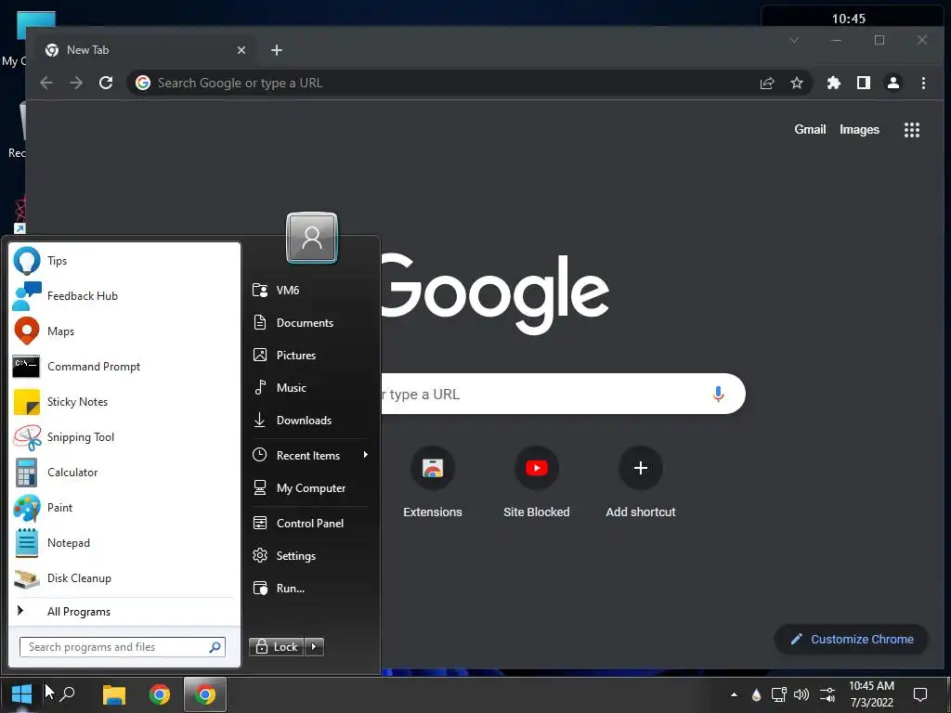The image size is (951, 713).
Task: Open Calculator
Action: tap(124, 473)
